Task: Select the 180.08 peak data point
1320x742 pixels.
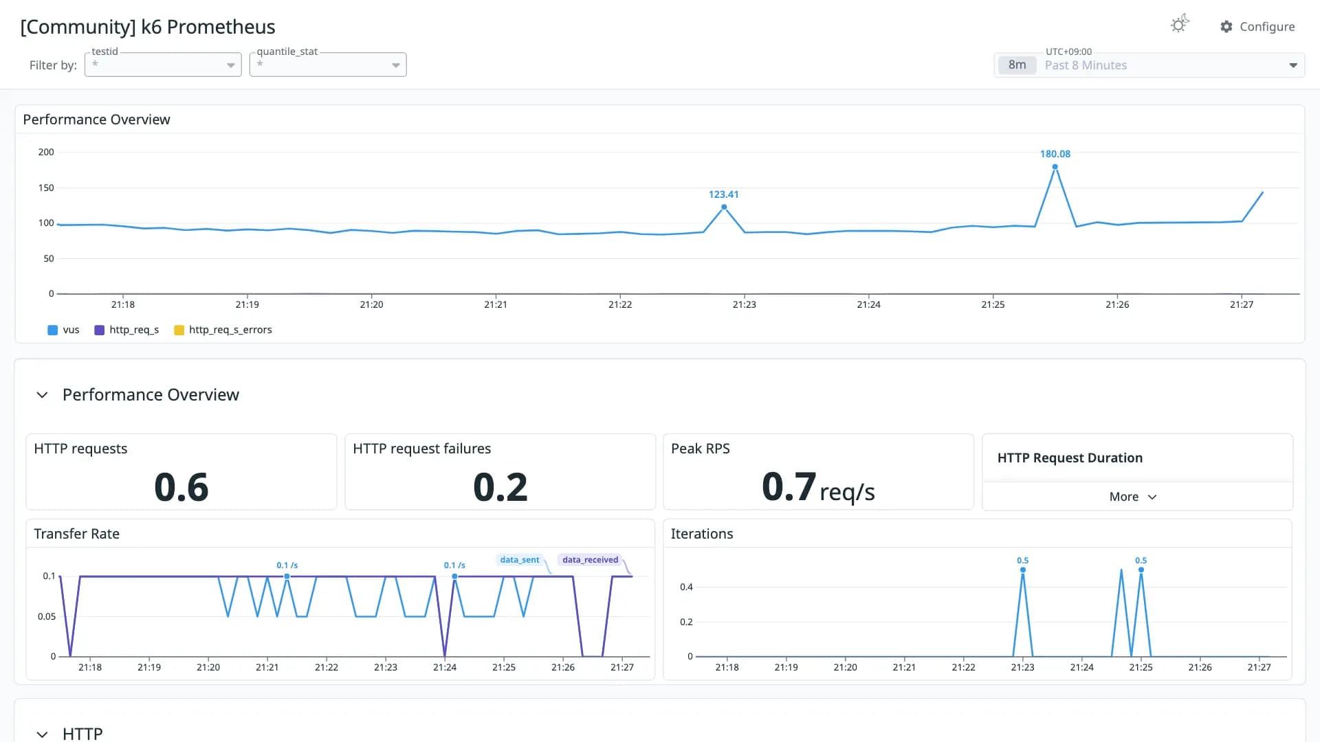Action: coord(1055,167)
